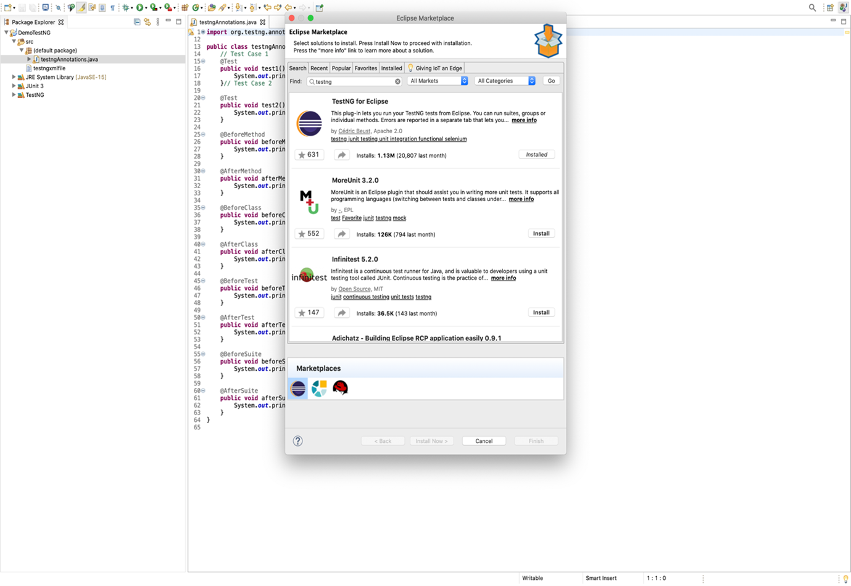This screenshot has width=851, height=586.
Task: Open the All Markets dropdown
Action: click(x=437, y=80)
